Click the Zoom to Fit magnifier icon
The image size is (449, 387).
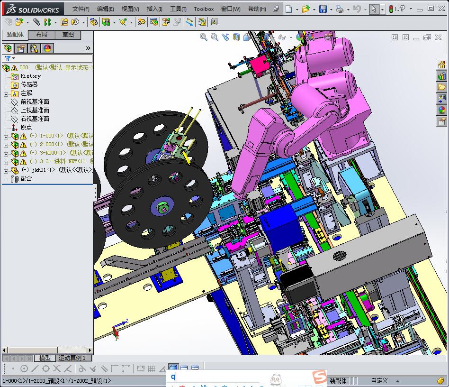pos(204,37)
